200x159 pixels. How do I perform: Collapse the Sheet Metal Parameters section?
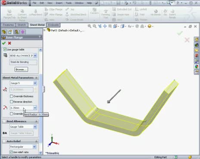(x=36, y=78)
